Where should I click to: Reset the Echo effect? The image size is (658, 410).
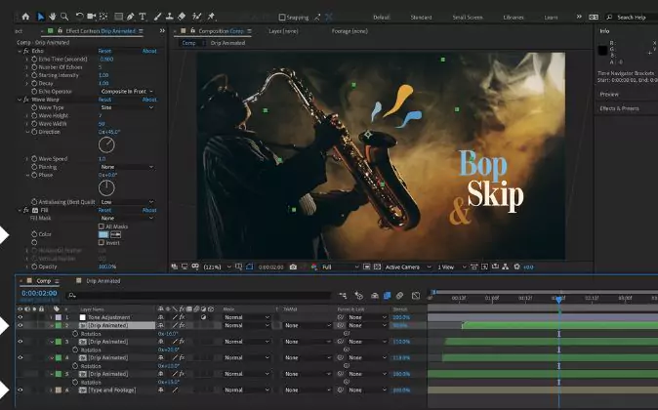tap(104, 51)
